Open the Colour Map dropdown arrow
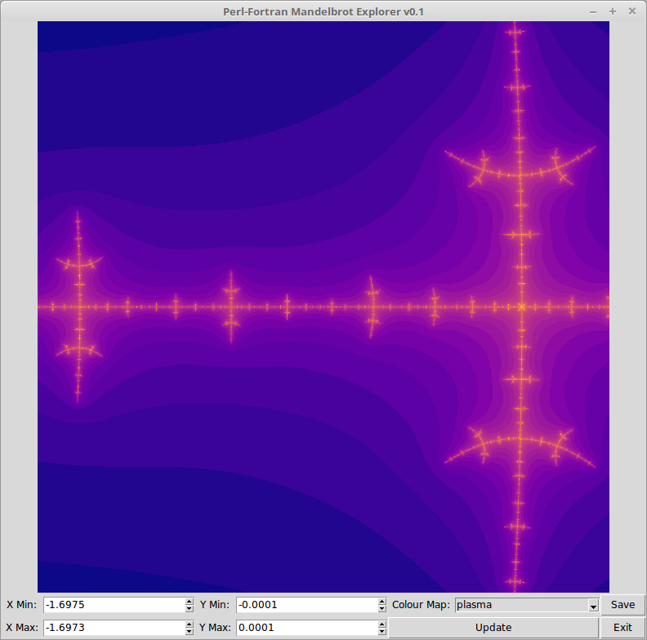Viewport: 647px width, 640px height. tap(592, 606)
